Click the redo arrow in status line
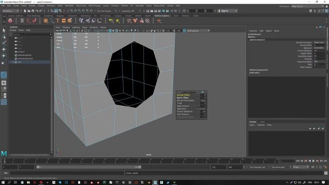Screen dimensions: 329x185 (x=41, y=11)
